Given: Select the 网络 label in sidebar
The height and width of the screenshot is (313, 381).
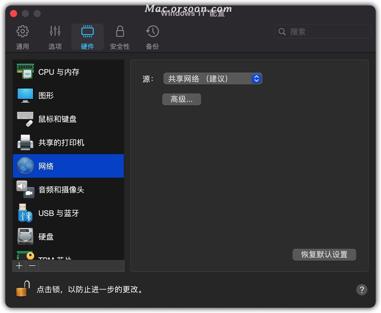Looking at the screenshot, I should tap(46, 166).
